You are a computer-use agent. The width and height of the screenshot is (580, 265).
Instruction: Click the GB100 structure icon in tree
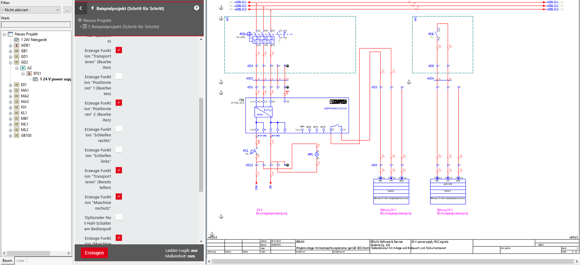pos(17,135)
